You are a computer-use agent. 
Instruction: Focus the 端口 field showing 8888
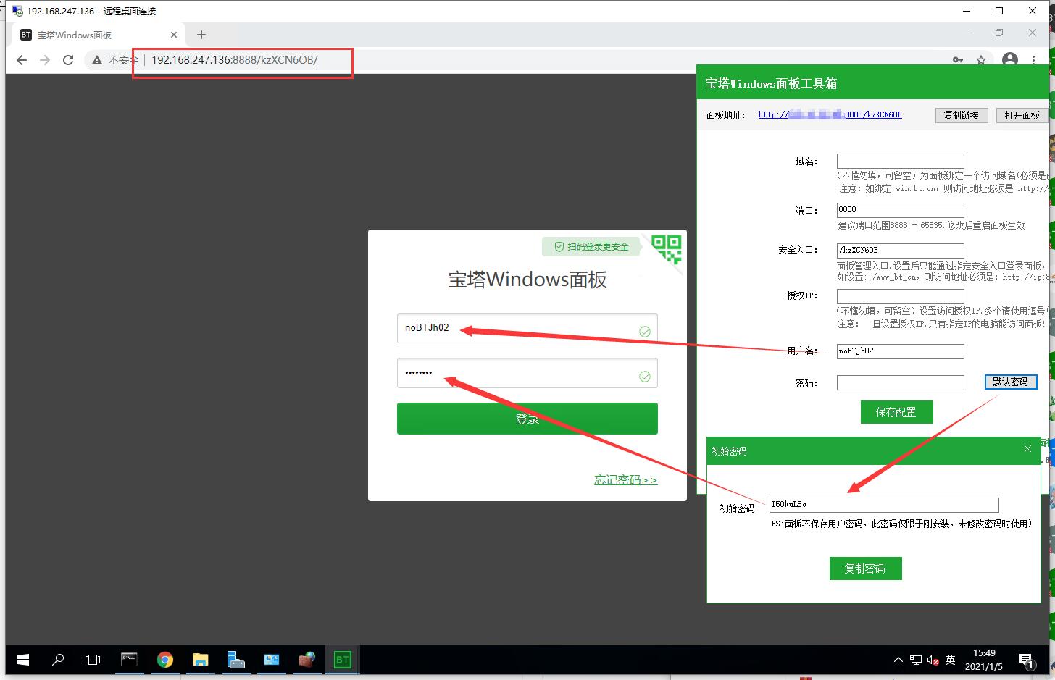[900, 210]
